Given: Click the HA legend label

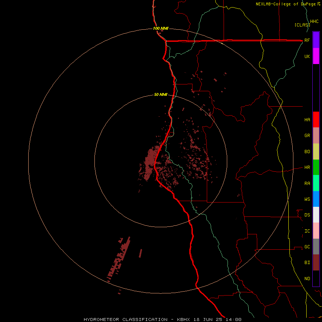Looking at the screenshot, I should (307, 119).
